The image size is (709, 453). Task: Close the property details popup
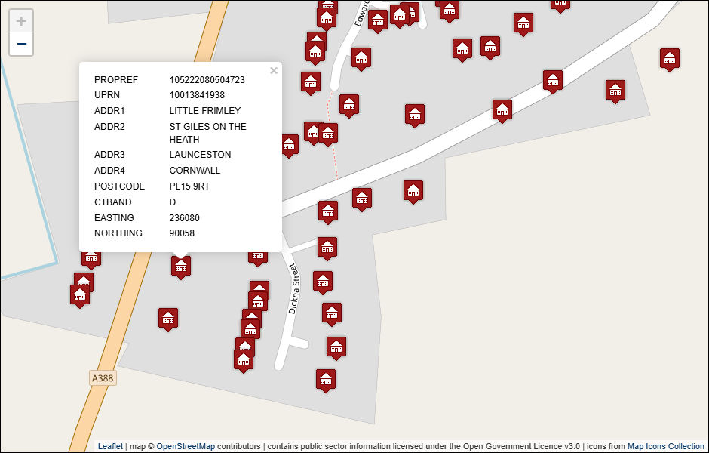[x=274, y=71]
